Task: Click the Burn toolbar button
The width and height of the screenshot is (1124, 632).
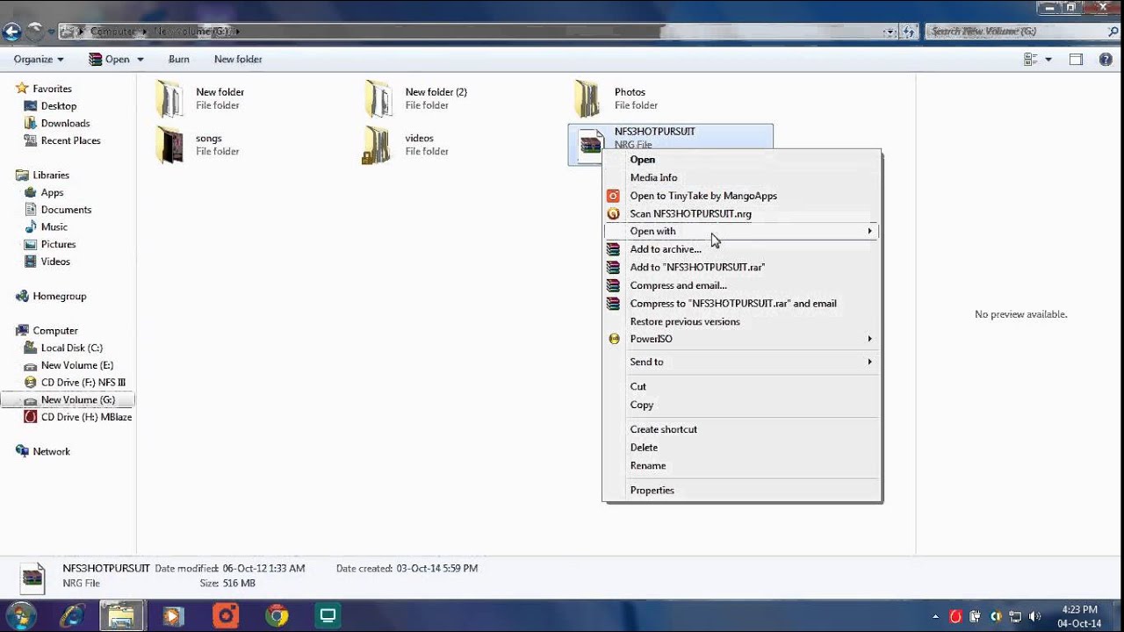Action: pyautogui.click(x=178, y=59)
